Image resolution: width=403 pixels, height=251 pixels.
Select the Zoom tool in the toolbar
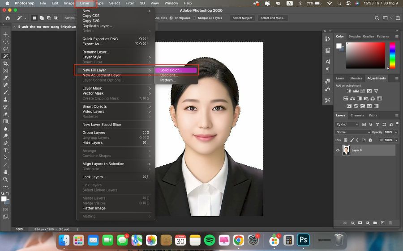click(5, 179)
